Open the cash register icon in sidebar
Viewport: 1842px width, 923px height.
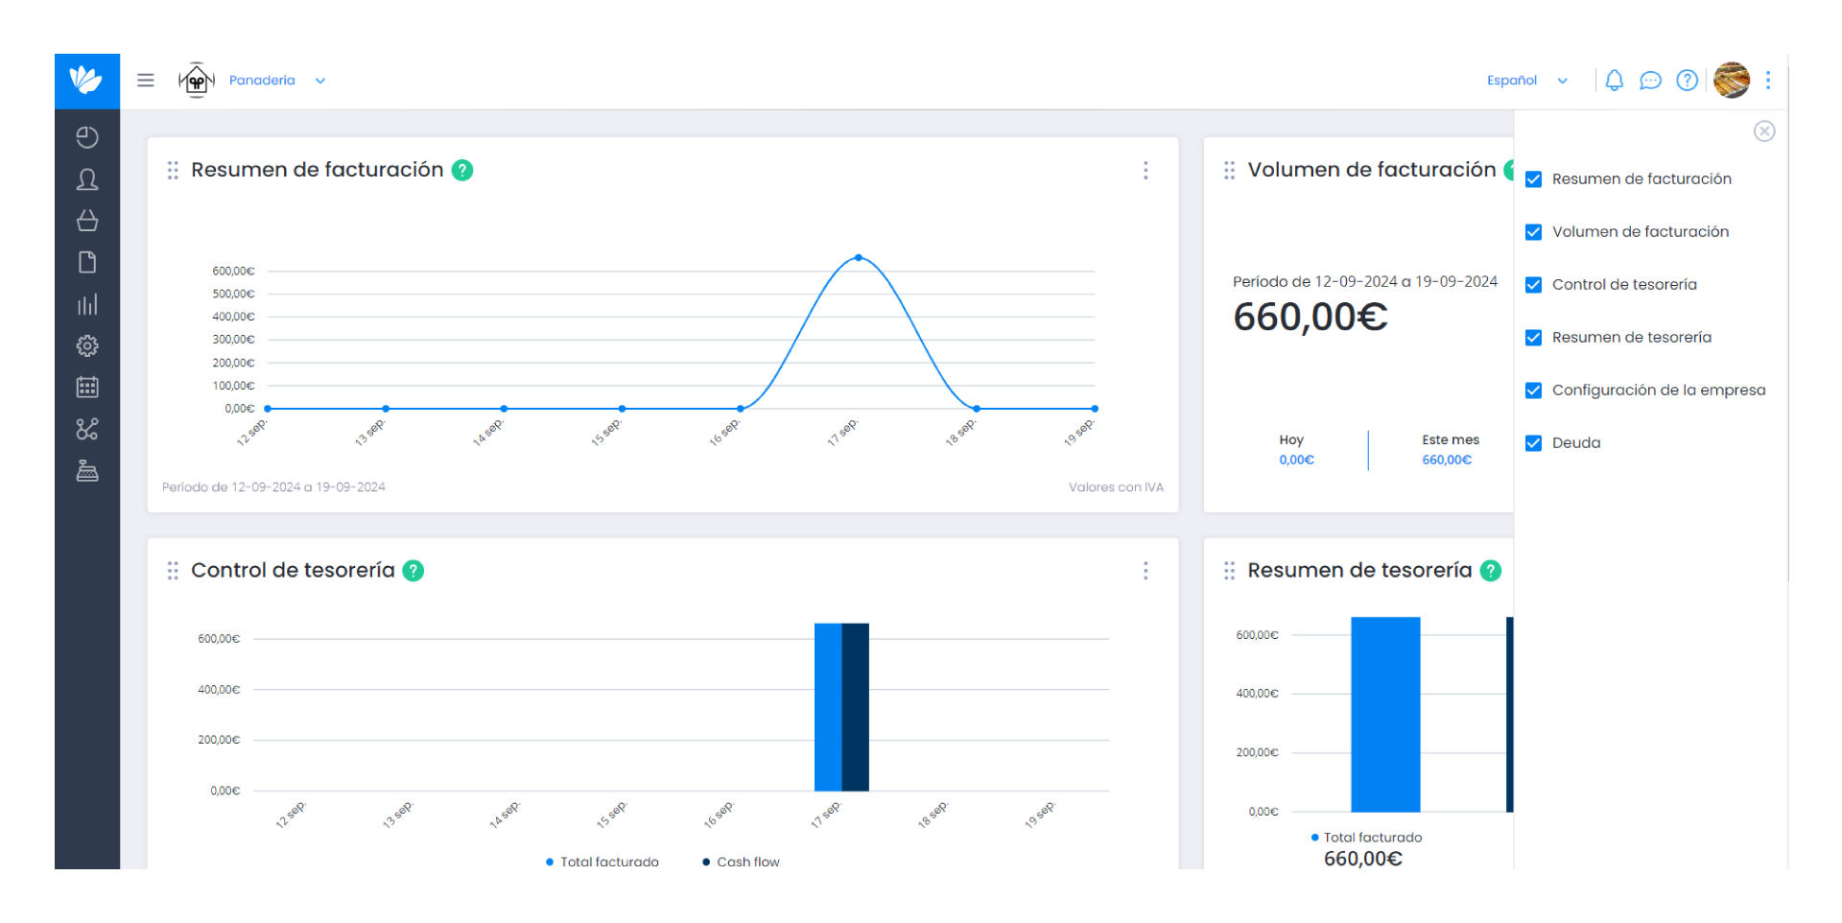click(x=87, y=470)
